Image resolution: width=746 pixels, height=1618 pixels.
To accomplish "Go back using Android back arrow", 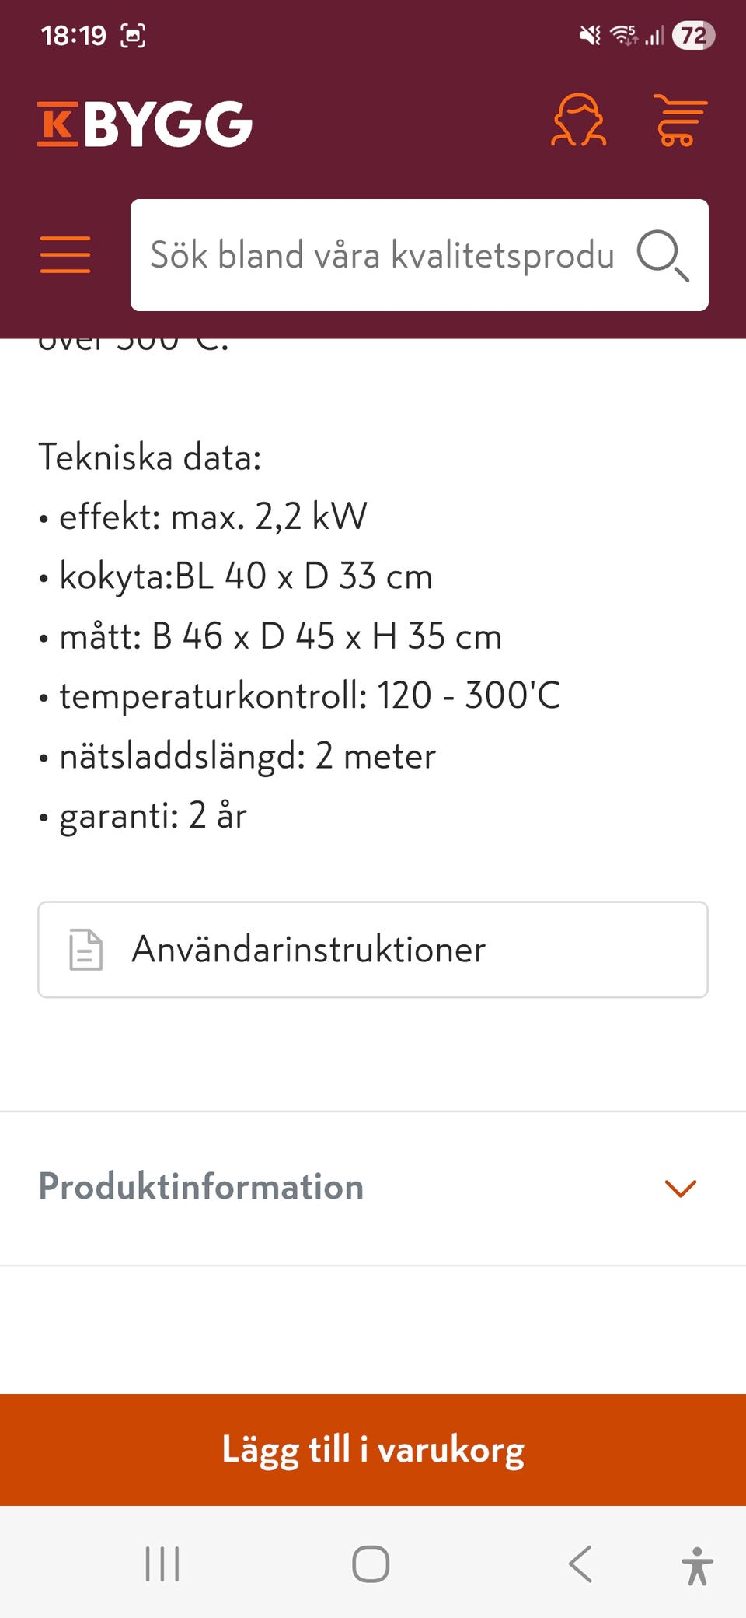I will [580, 1564].
